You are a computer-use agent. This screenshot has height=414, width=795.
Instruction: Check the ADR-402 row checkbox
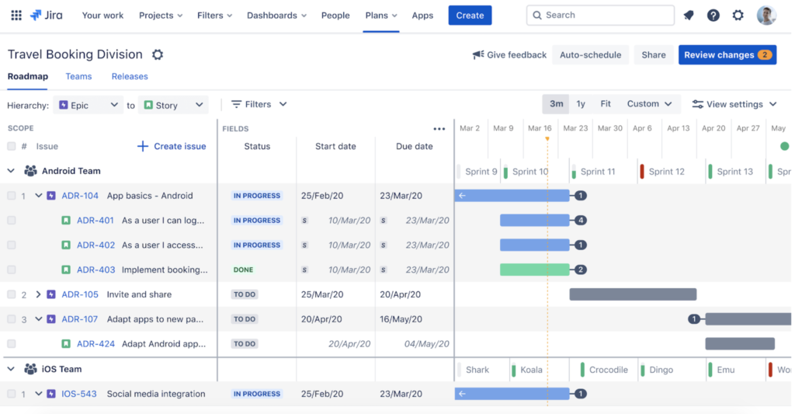point(11,245)
